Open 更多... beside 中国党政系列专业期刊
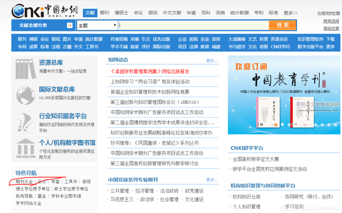The height and width of the screenshot is (213, 342). (211, 180)
